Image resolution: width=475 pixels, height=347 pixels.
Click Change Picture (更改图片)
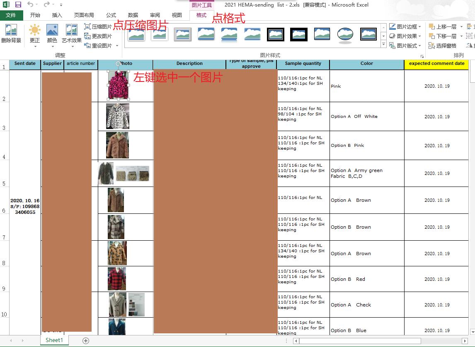click(98, 36)
